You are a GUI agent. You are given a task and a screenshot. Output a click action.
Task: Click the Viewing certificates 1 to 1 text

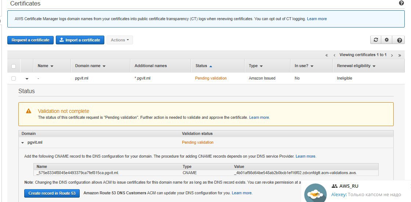[x=363, y=55]
